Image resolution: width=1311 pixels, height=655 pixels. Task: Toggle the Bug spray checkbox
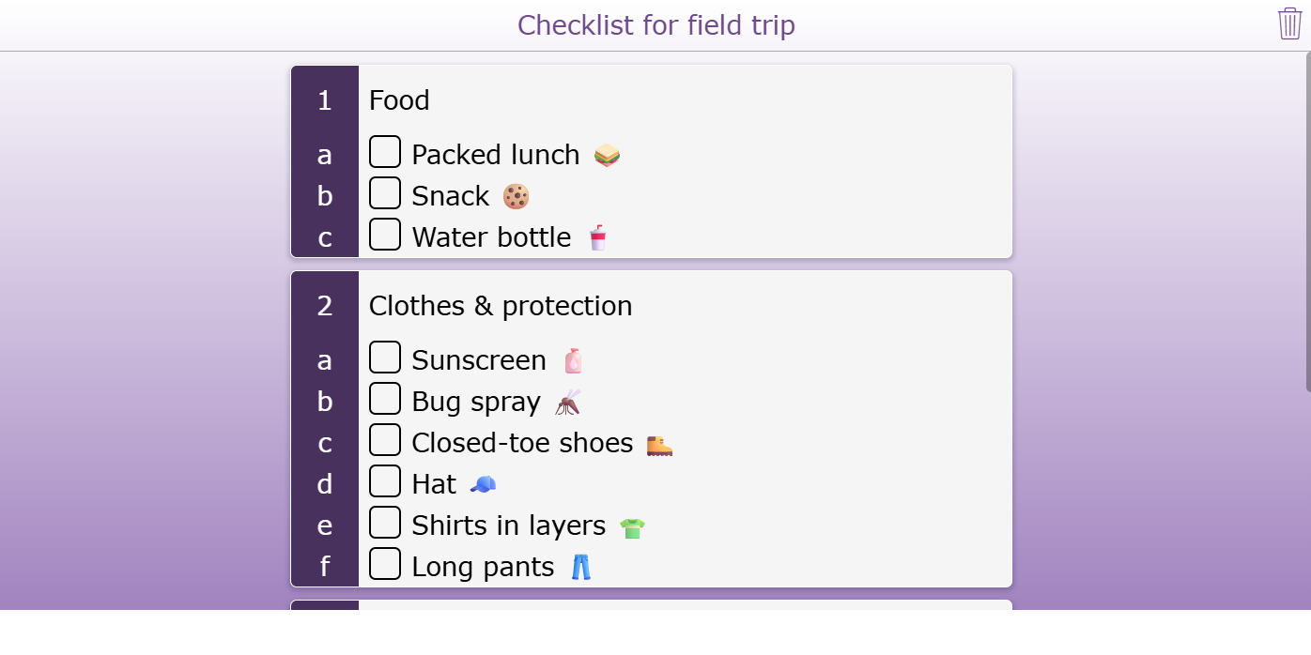coord(385,399)
